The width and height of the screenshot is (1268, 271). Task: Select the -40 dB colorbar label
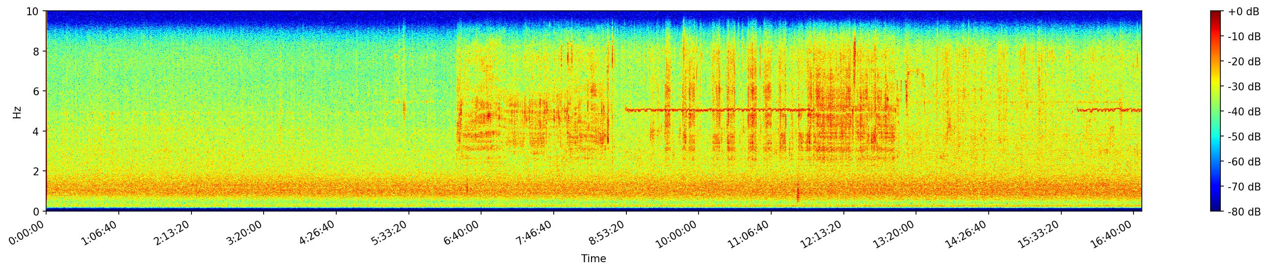[x=1244, y=112]
